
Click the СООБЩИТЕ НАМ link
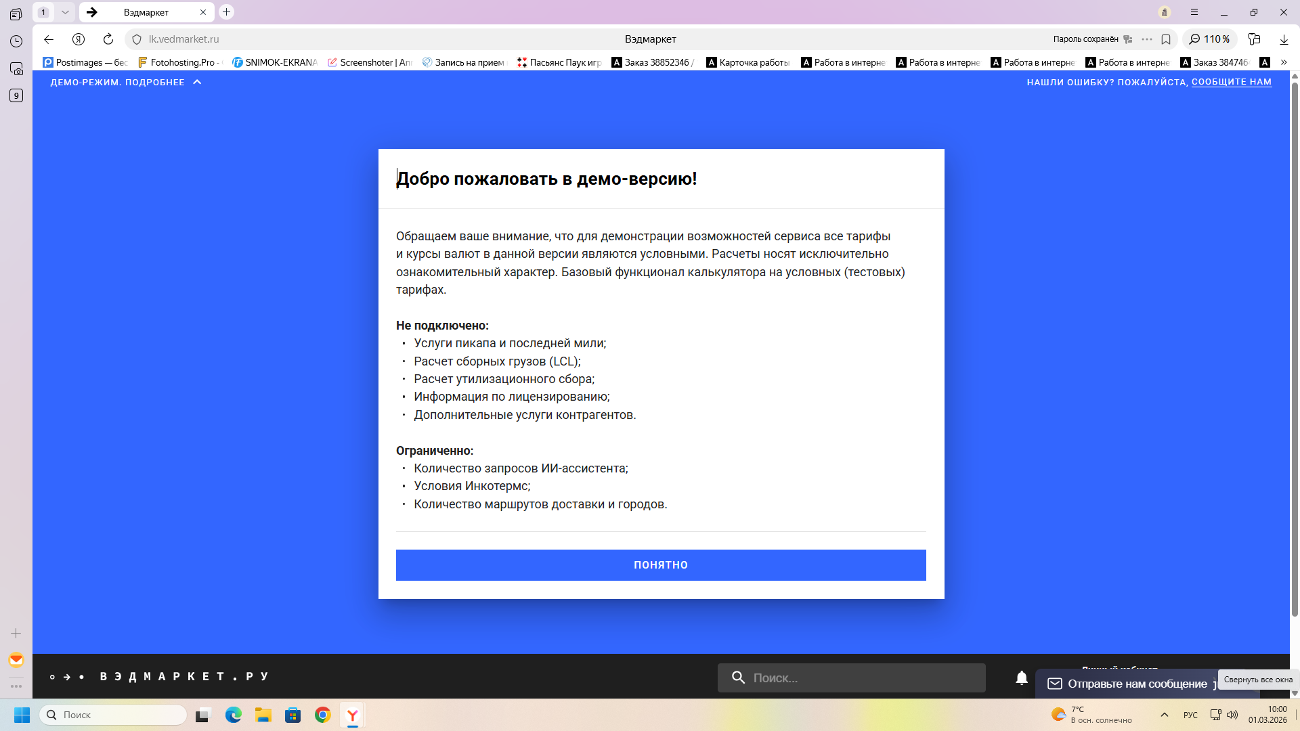click(1231, 82)
